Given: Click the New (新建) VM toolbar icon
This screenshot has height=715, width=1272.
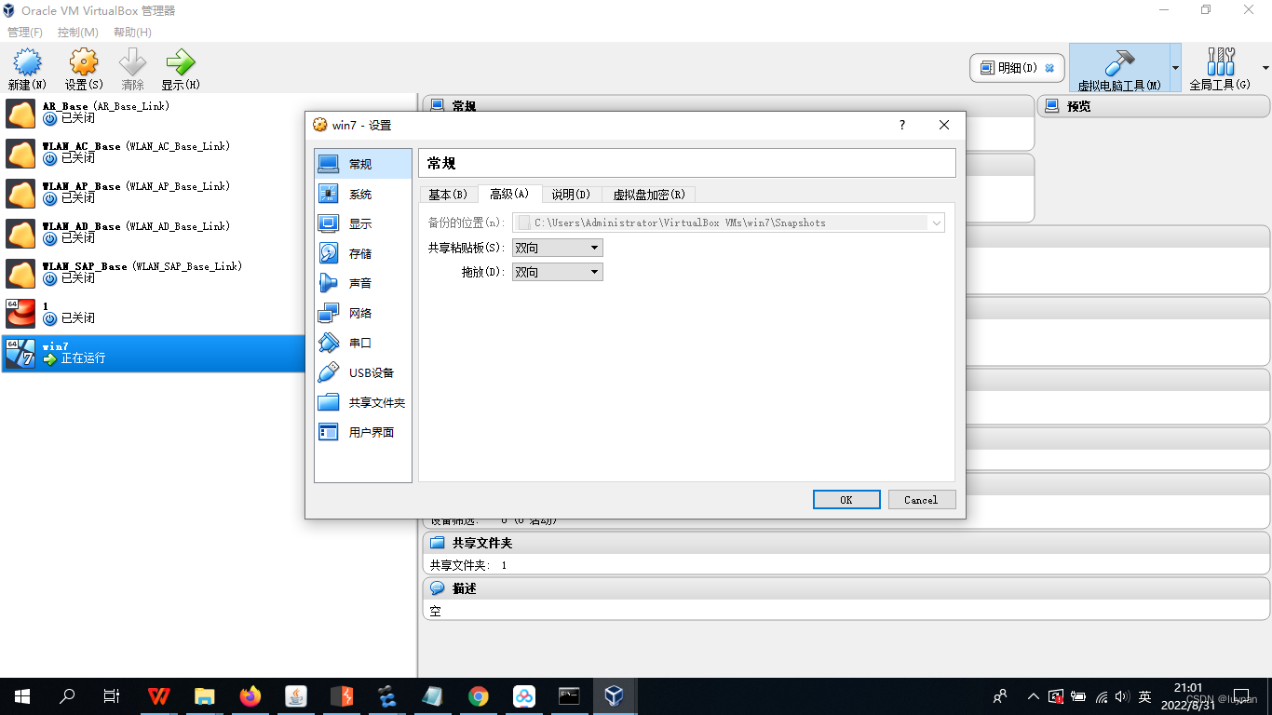Looking at the screenshot, I should point(27,69).
